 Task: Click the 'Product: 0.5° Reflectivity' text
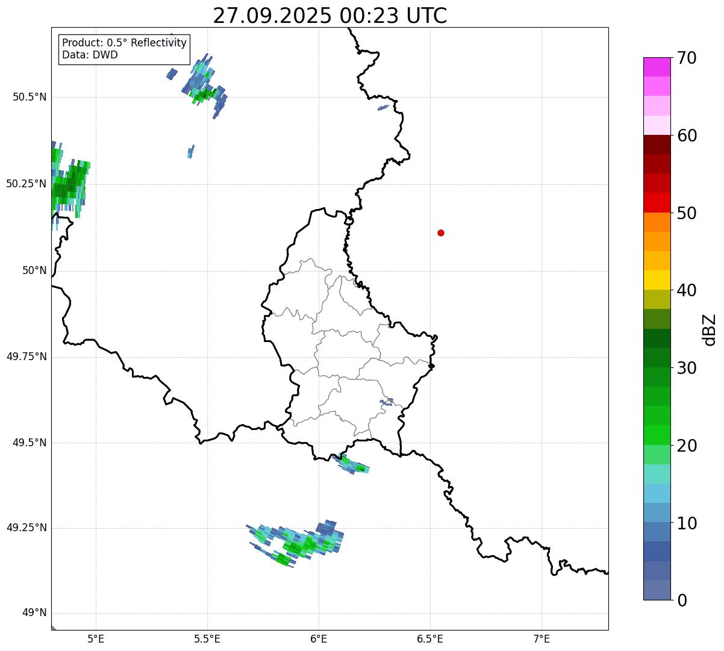click(124, 43)
